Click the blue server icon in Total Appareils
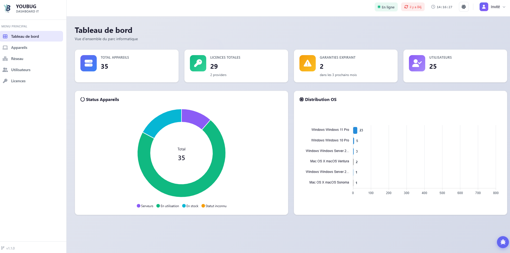510x253 pixels. (x=89, y=63)
